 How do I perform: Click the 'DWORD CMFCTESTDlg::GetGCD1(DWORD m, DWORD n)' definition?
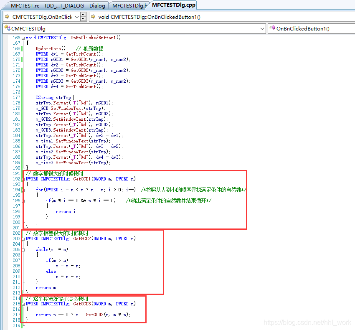81,179
